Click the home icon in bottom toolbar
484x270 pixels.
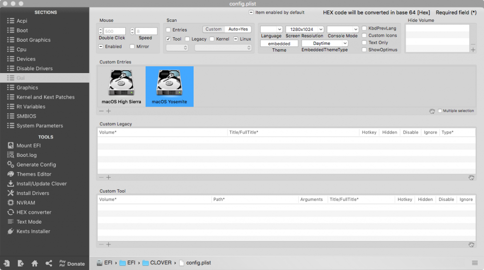point(34,263)
